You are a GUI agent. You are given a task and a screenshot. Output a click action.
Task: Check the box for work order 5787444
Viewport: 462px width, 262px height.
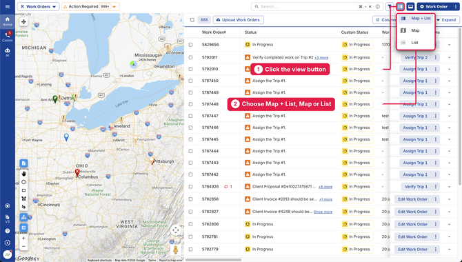click(x=190, y=151)
